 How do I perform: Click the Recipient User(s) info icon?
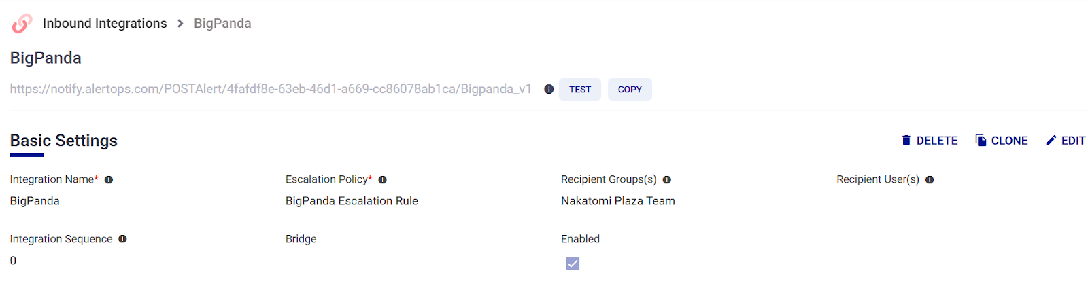[x=930, y=180]
